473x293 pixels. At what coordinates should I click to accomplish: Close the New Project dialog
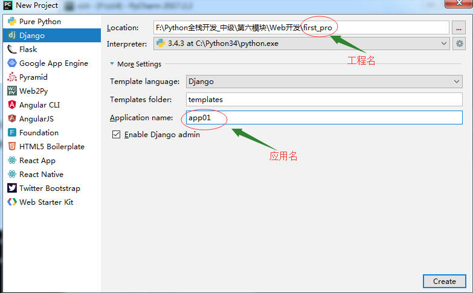point(459,3)
